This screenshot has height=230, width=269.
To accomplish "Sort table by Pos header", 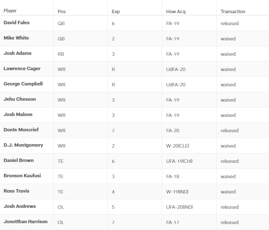I will 62,11.
